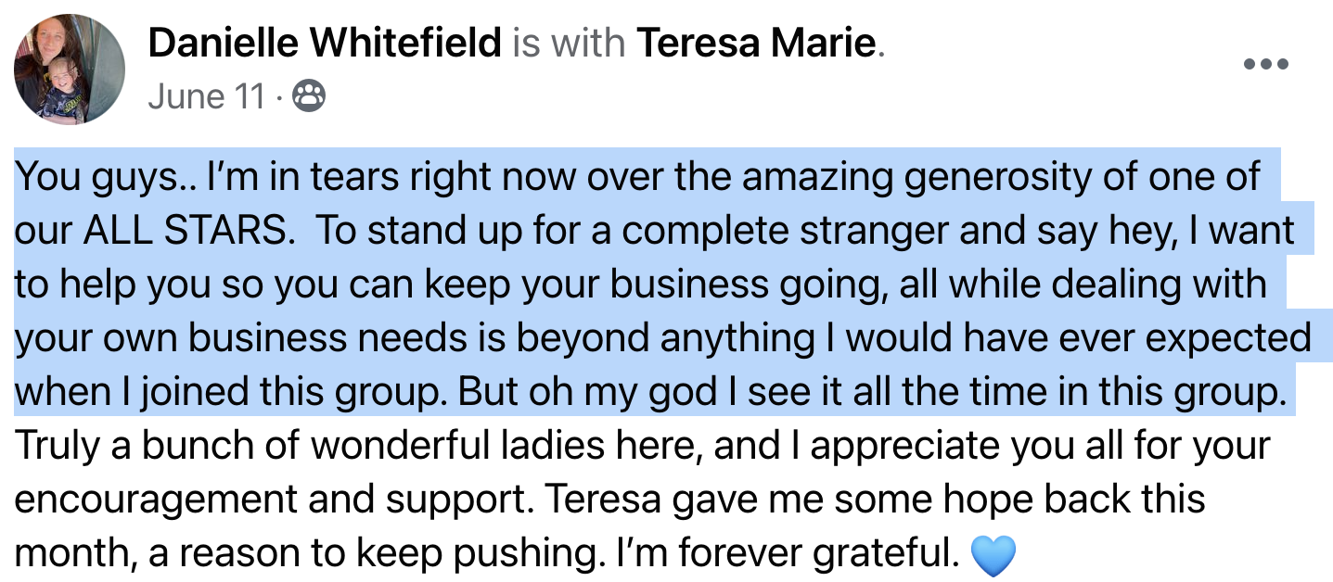Click the June 11 post timestamp

point(207,96)
